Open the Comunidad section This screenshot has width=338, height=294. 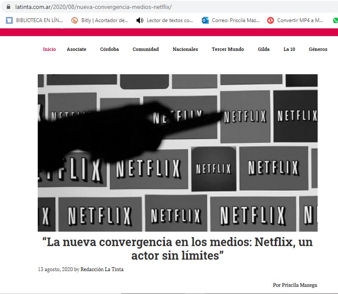click(146, 49)
